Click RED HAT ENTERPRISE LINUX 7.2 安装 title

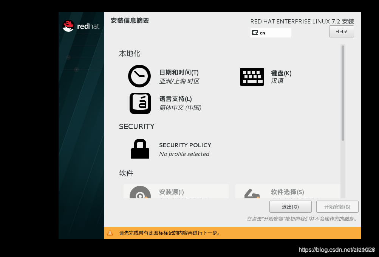click(302, 21)
